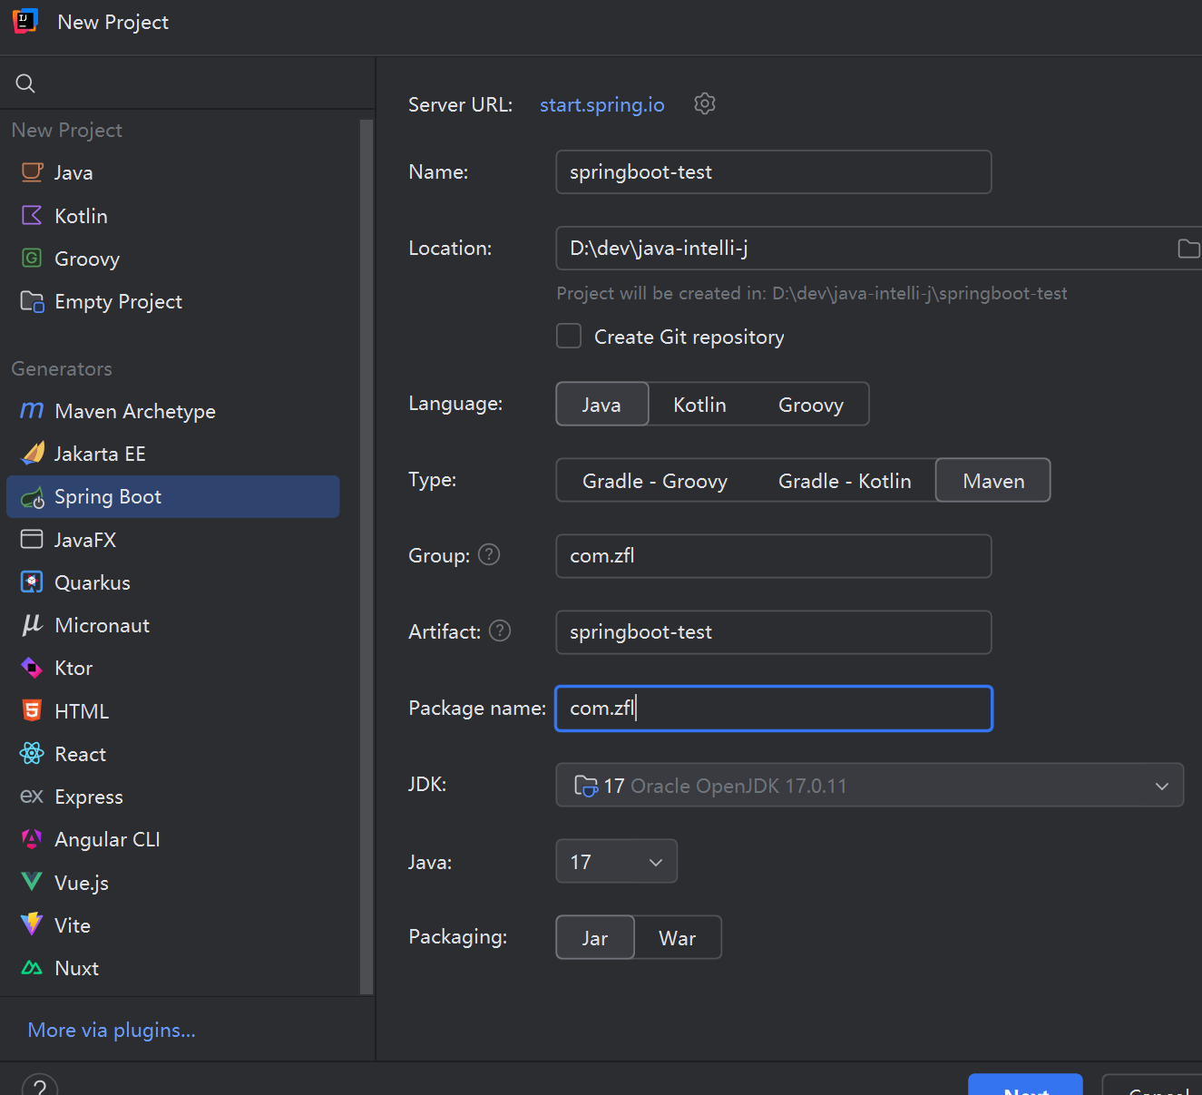This screenshot has height=1095, width=1202.
Task: Open start.spring.io server URL link
Action: (602, 104)
